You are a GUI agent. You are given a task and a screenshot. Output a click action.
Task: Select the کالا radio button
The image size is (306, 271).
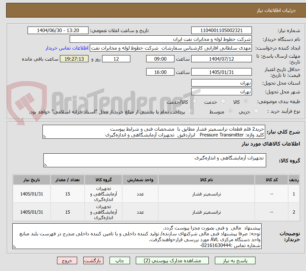coord(246,101)
